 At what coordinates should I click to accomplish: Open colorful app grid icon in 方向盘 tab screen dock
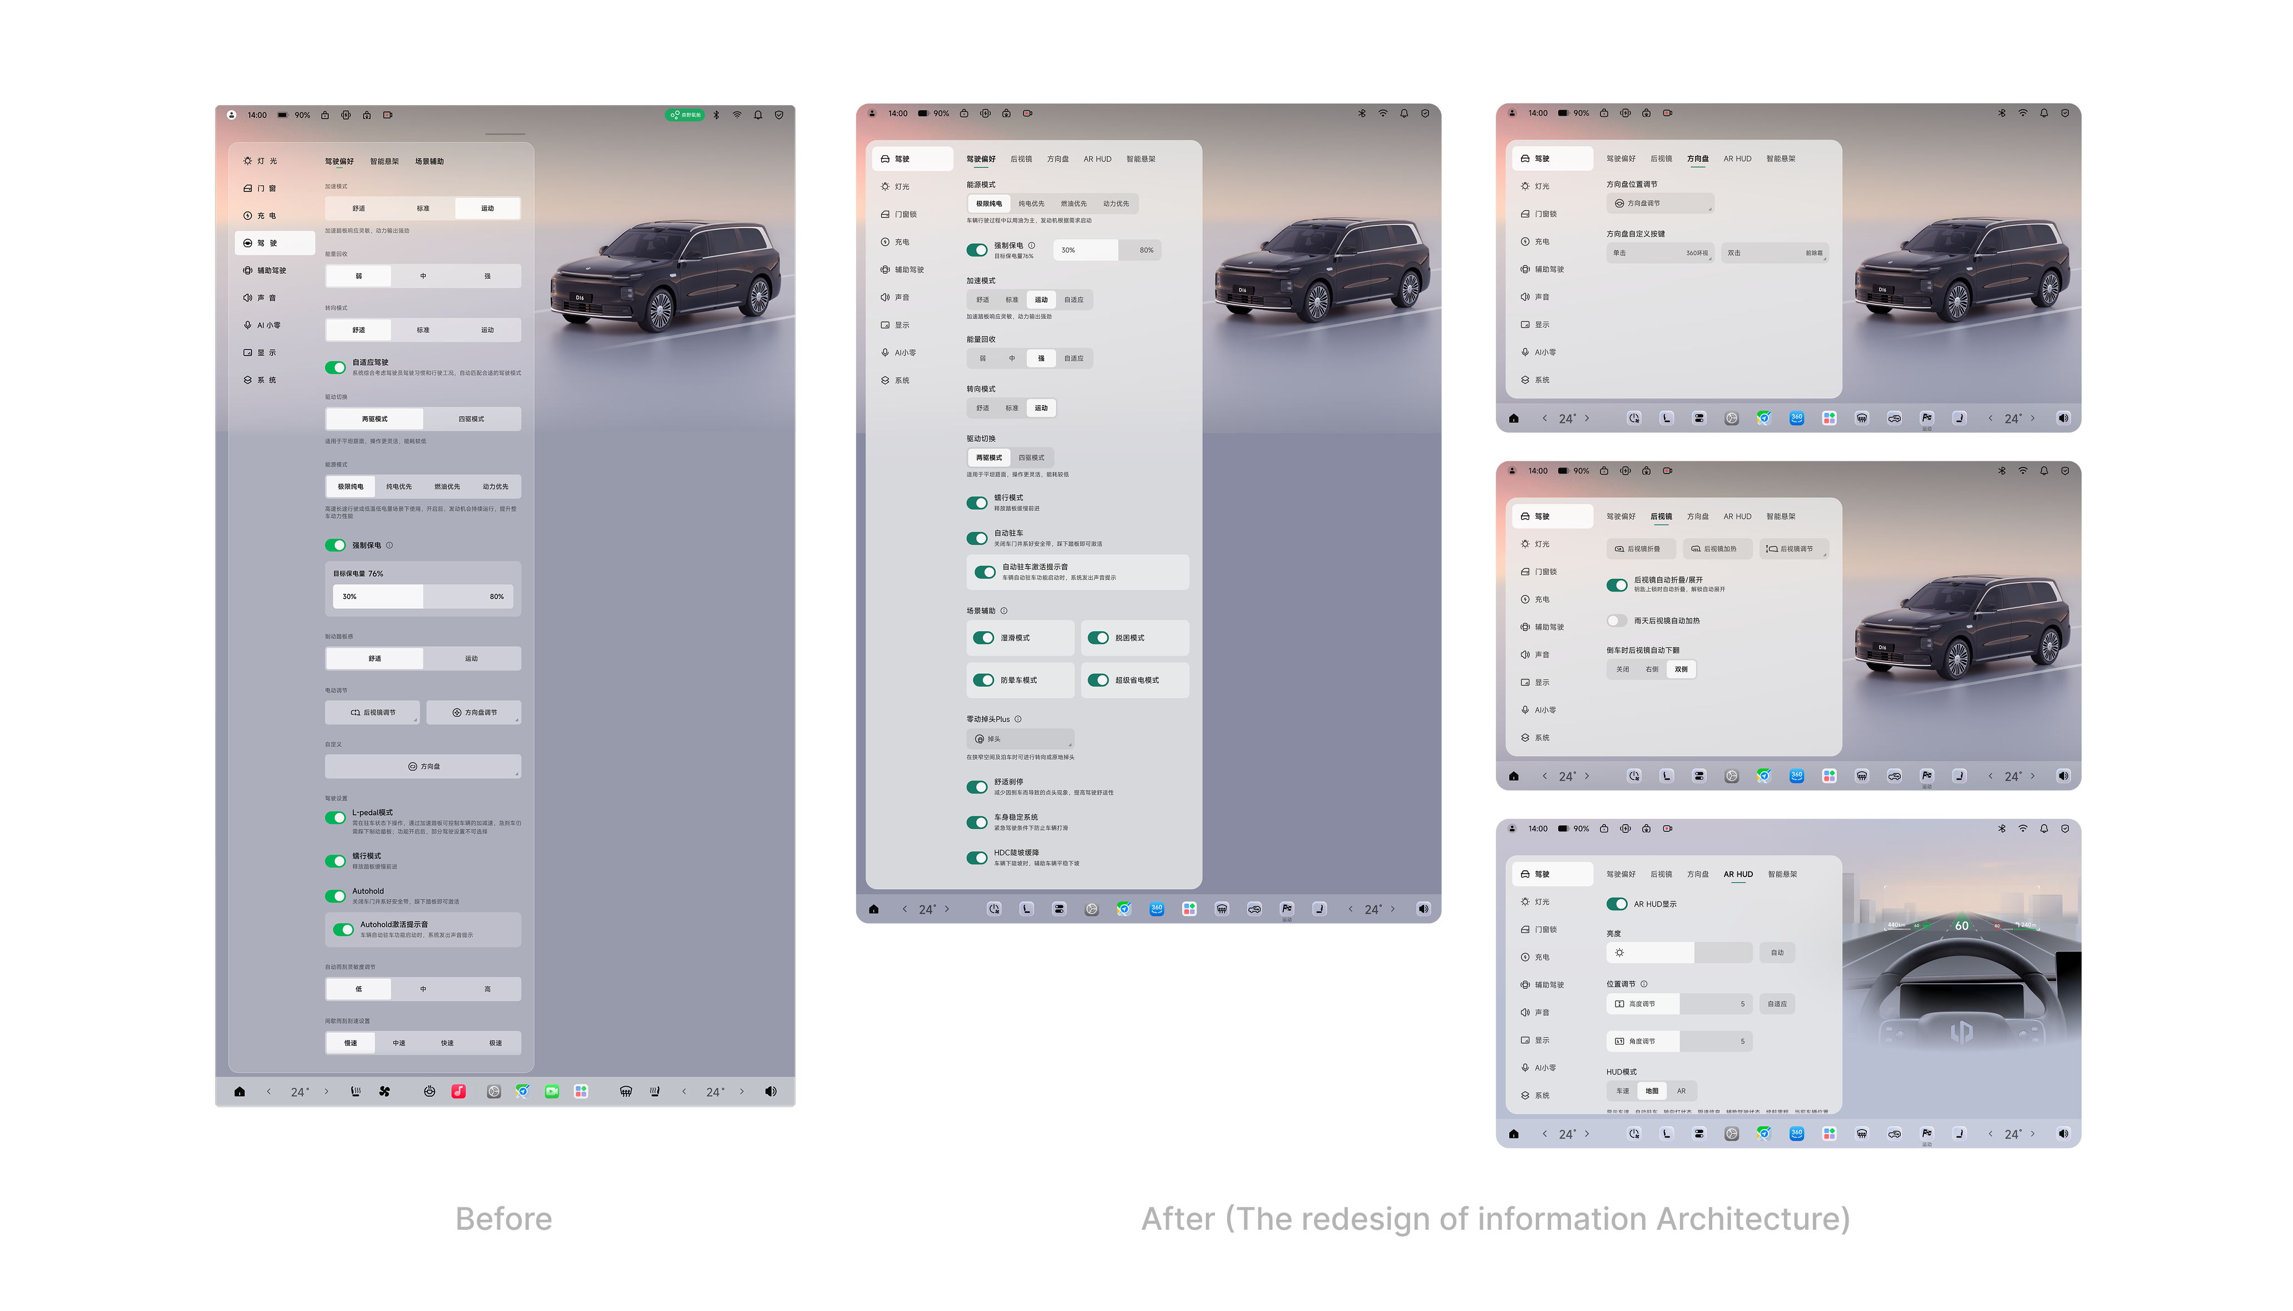(x=1830, y=418)
